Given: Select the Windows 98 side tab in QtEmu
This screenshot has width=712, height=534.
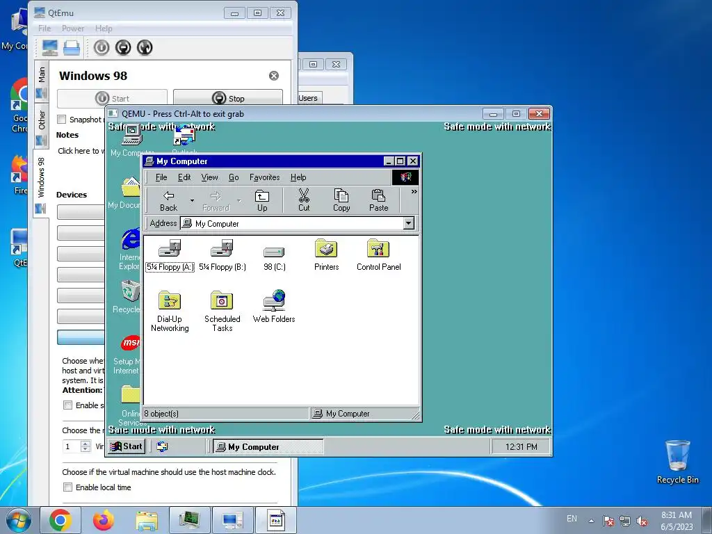Looking at the screenshot, I should 41,183.
